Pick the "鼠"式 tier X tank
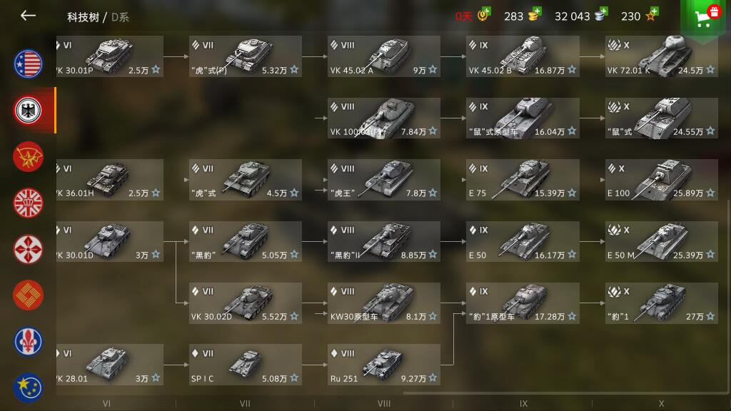 (x=662, y=118)
